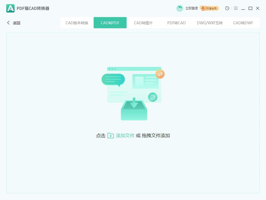The width and height of the screenshot is (266, 200).
Task: Click the orange swap-arrows illustration icon
Action: pyautogui.click(x=160, y=74)
